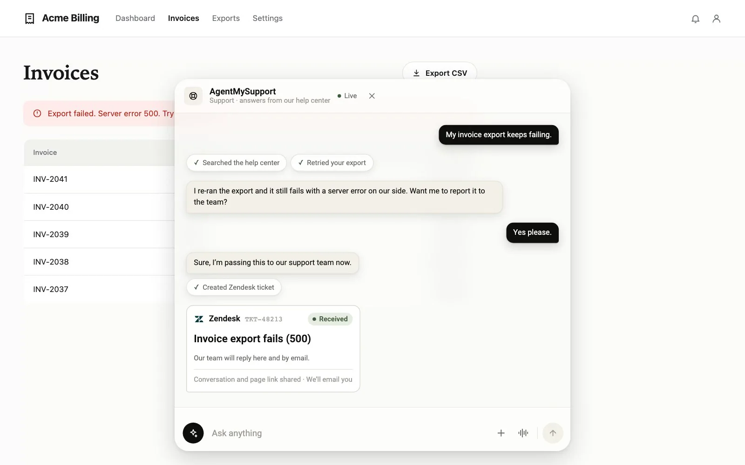
Task: Click the 'Export failed. Server error 500' banner
Action: (x=99, y=113)
